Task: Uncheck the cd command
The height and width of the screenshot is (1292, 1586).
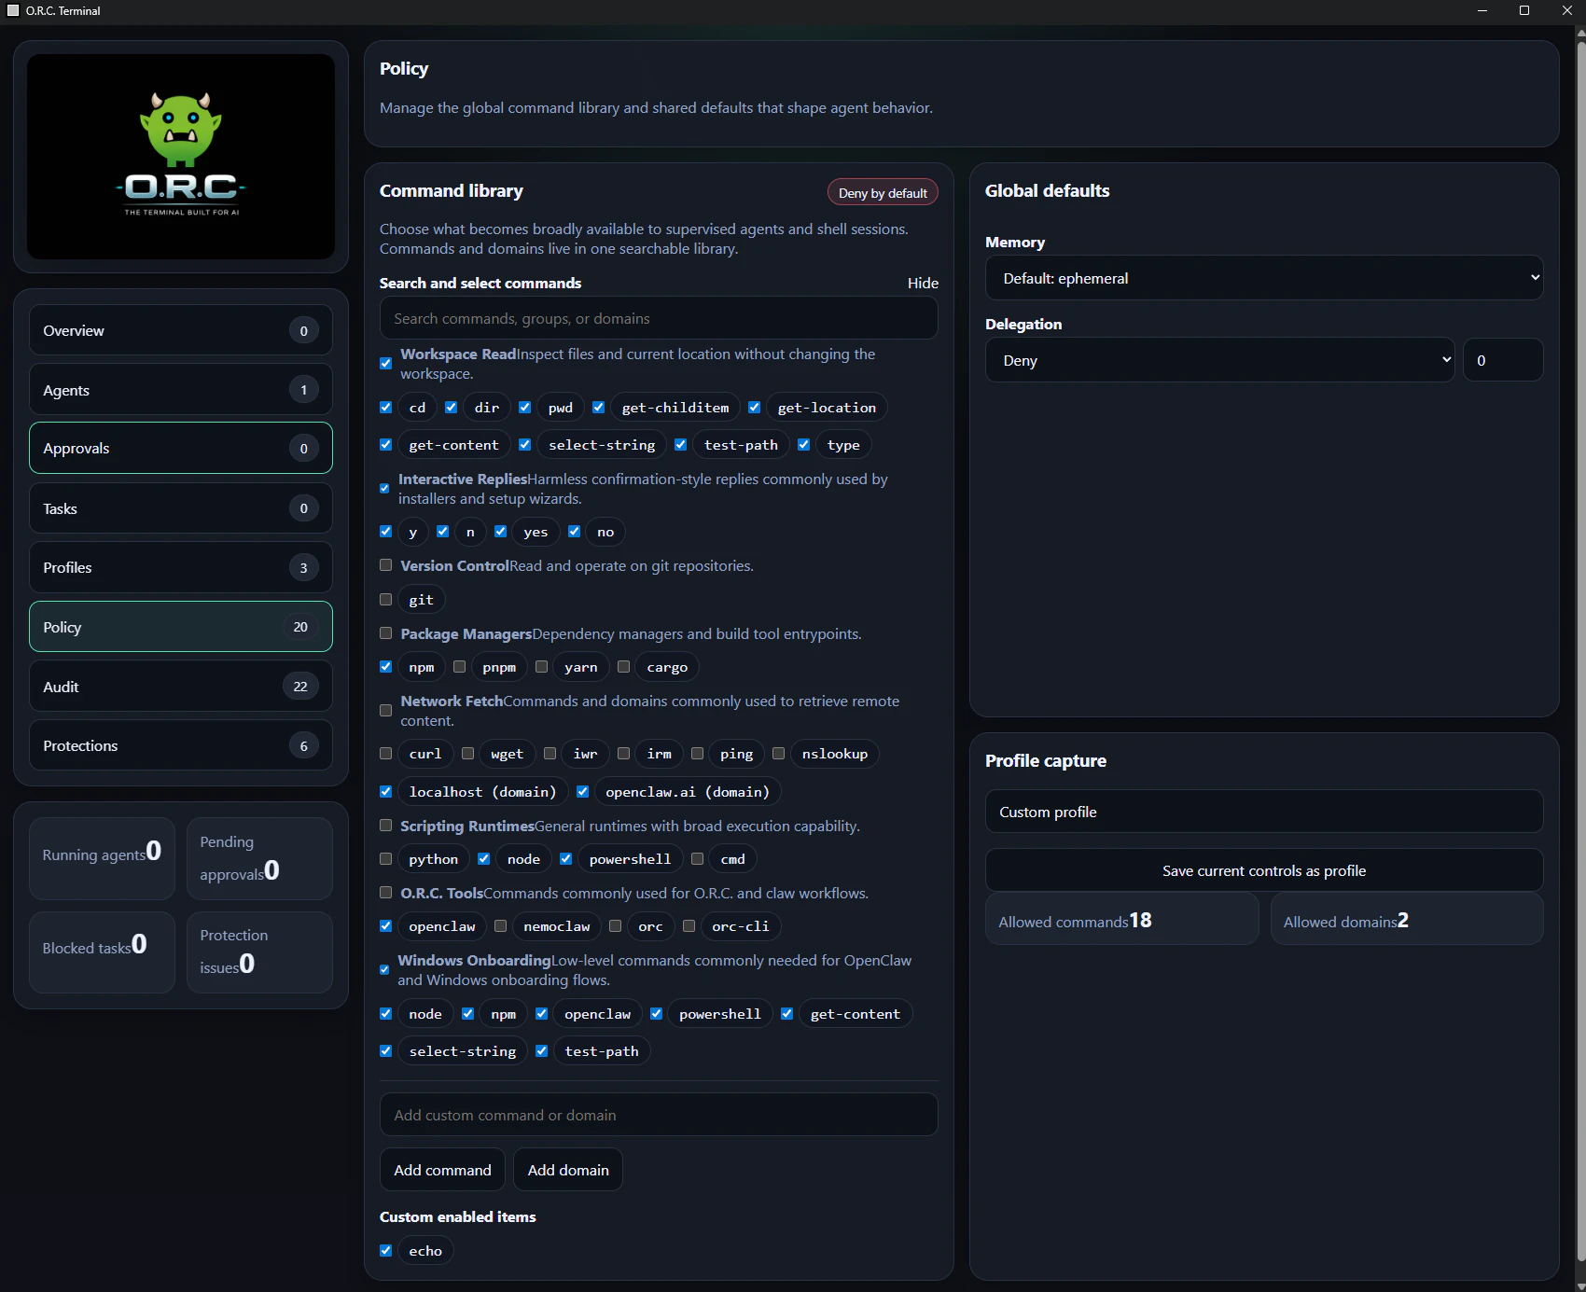Action: (386, 408)
